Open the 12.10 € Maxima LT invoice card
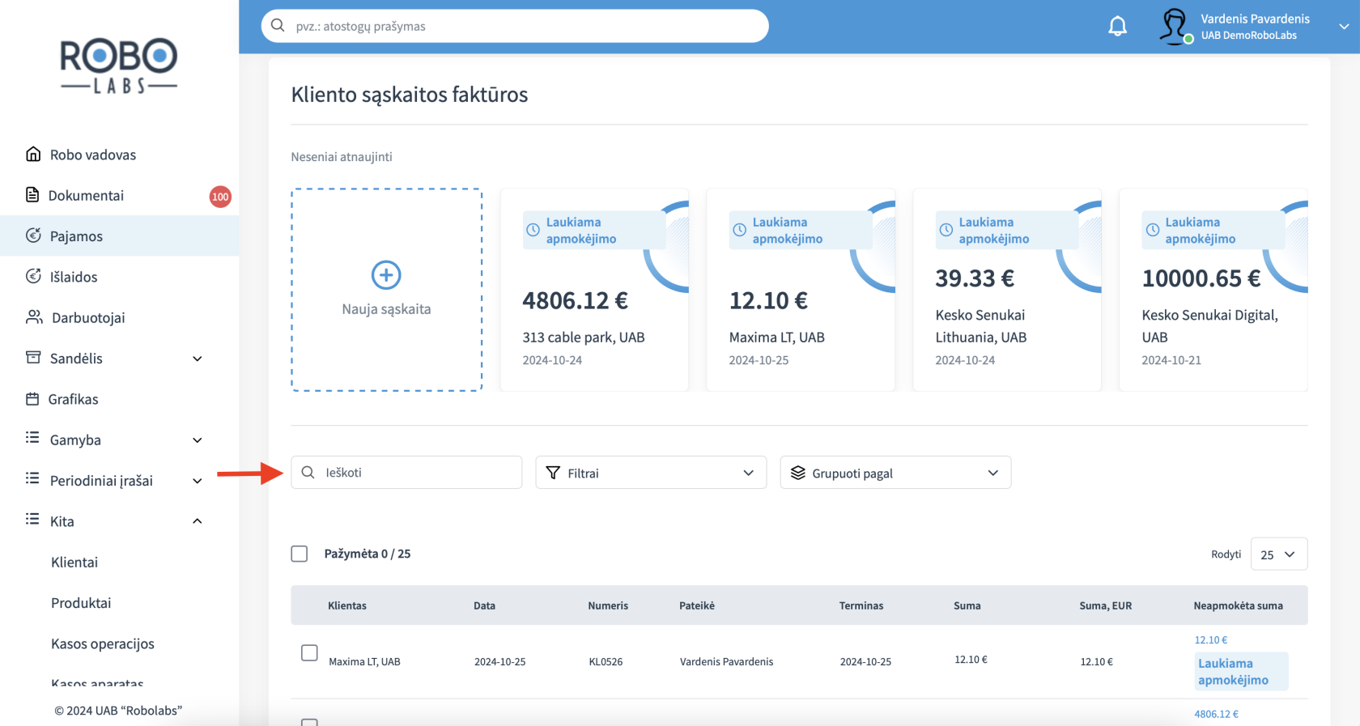Screen dimensions: 1360x726 [801, 290]
